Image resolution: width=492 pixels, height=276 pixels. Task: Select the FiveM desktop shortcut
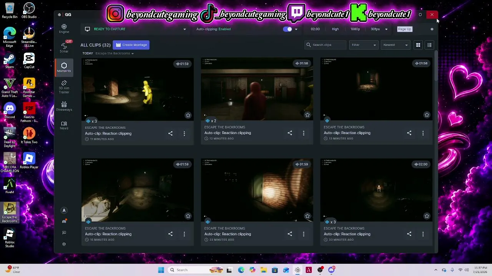(x=10, y=186)
